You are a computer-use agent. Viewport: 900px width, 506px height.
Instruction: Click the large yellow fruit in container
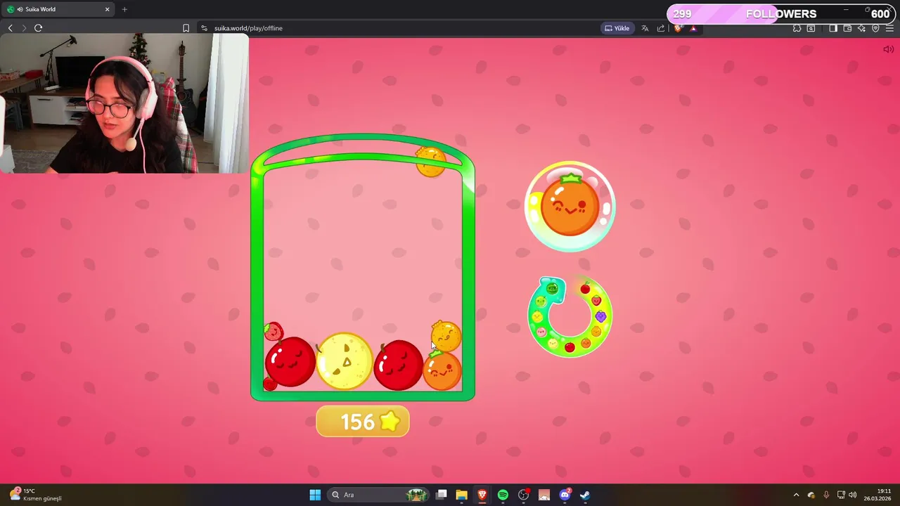pyautogui.click(x=345, y=362)
